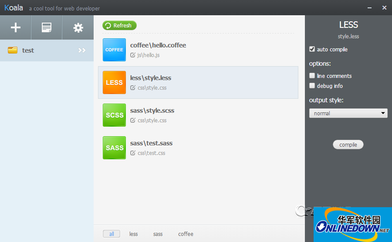Viewport: 392px width, 242px height.
Task: Select sass\test.sass file name
Action: pos(151,143)
